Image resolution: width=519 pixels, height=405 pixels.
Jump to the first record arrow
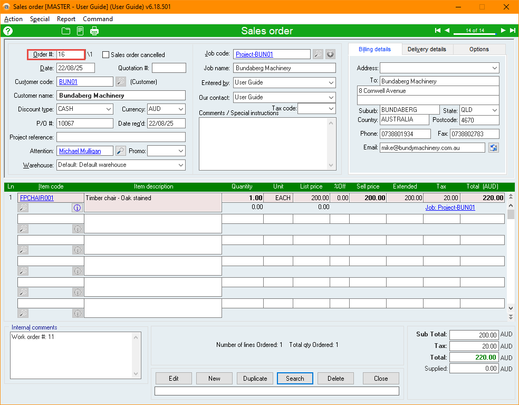(x=438, y=31)
